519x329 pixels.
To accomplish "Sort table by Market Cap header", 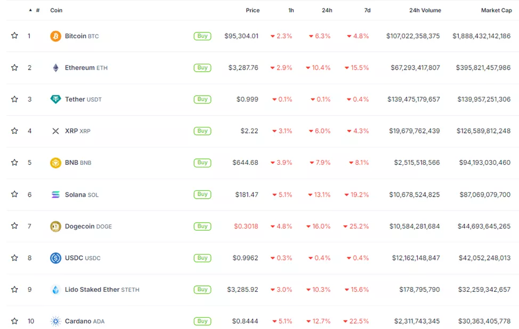I will click(496, 10).
